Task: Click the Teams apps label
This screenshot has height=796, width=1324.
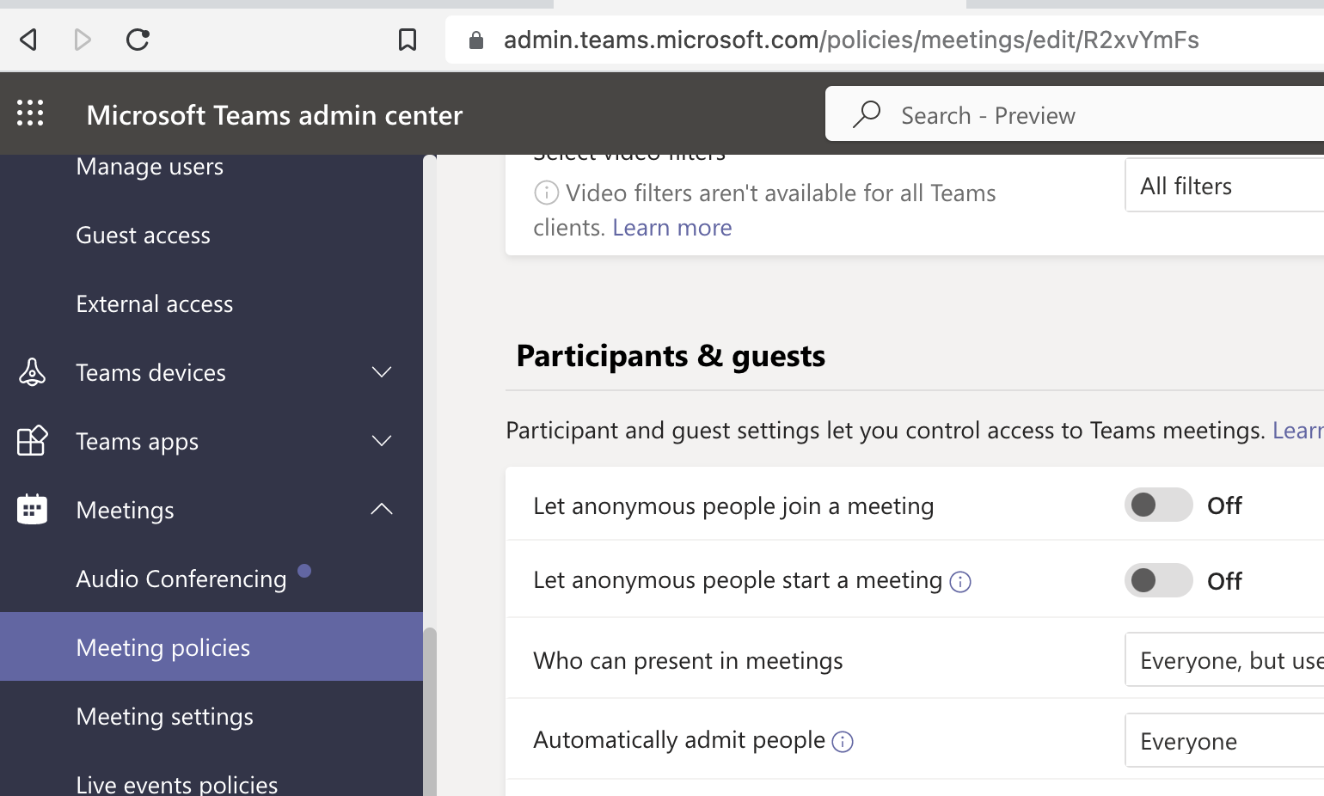Action: pyautogui.click(x=137, y=442)
